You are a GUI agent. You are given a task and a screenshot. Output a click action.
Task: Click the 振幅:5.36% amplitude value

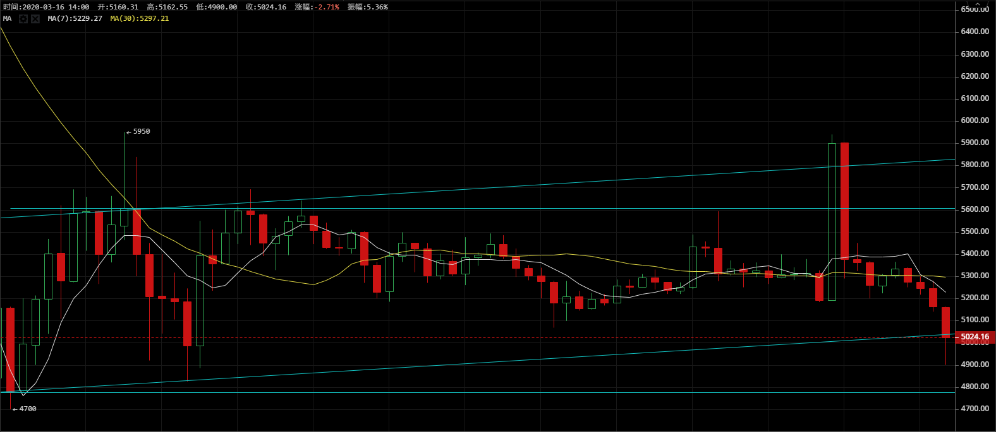[368, 7]
